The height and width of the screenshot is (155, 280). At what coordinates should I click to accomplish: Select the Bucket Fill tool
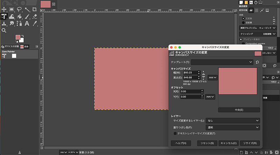click(19, 16)
